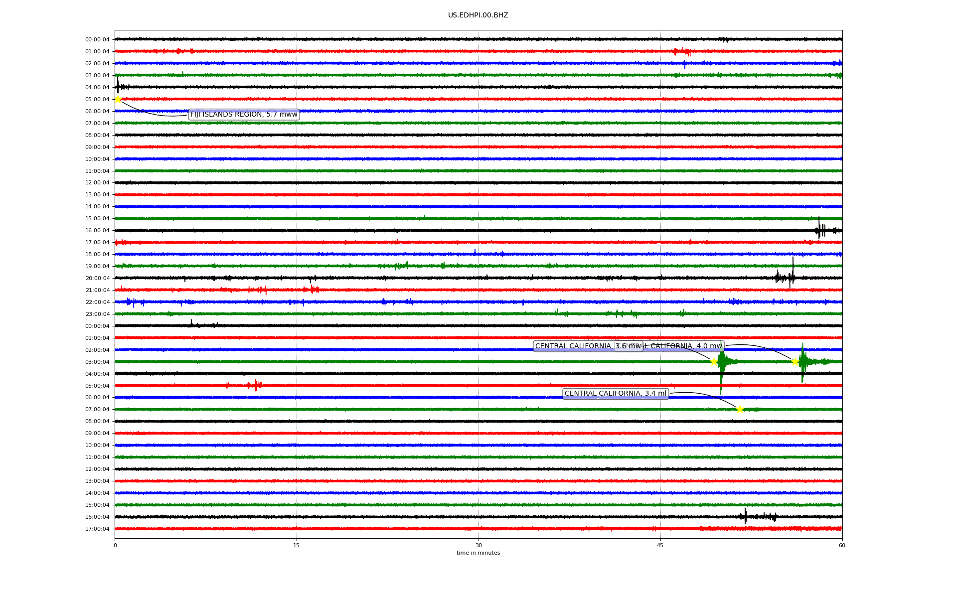Click the CENTRAL CALIFORNIA, 3.6 annotation label
Viewport: 957px width, 598px height.
tap(573, 346)
